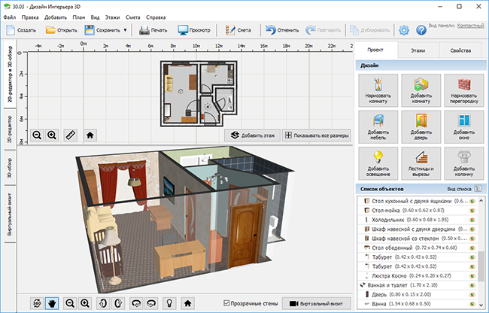
Task: Select the ruler measuring tool in 2D editor
Action: (x=71, y=135)
